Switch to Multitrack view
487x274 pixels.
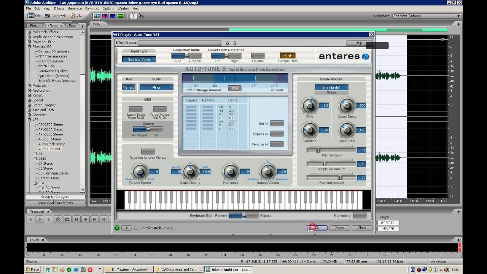56,16
